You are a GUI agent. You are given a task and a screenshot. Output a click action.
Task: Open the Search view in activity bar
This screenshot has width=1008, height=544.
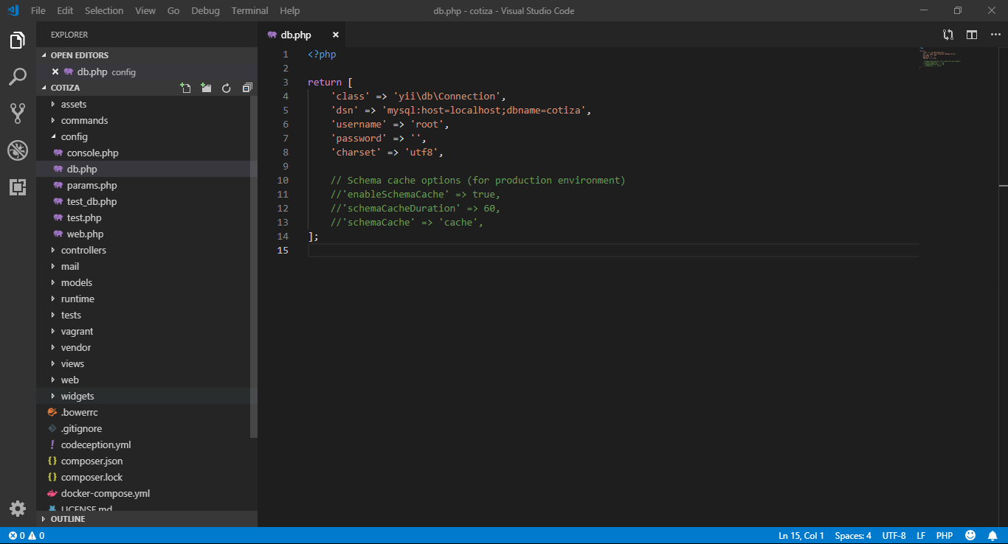coord(18,77)
